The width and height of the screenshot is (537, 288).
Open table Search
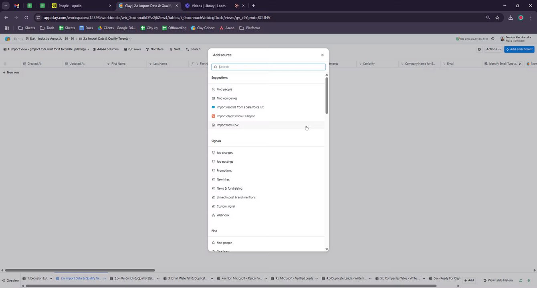pyautogui.click(x=193, y=49)
